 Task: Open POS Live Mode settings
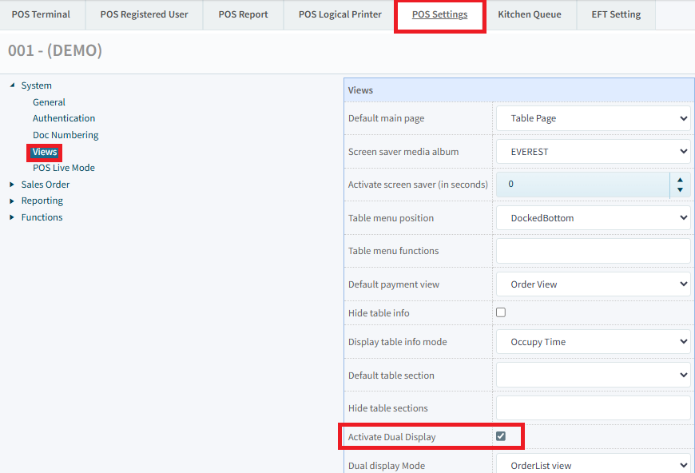click(x=64, y=168)
